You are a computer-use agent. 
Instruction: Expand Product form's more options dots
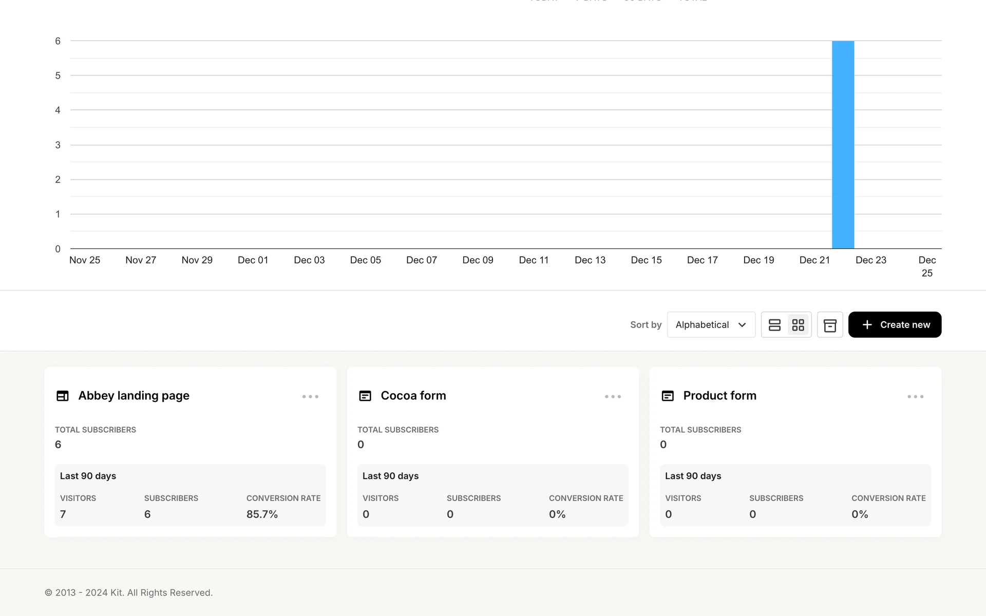pyautogui.click(x=915, y=397)
